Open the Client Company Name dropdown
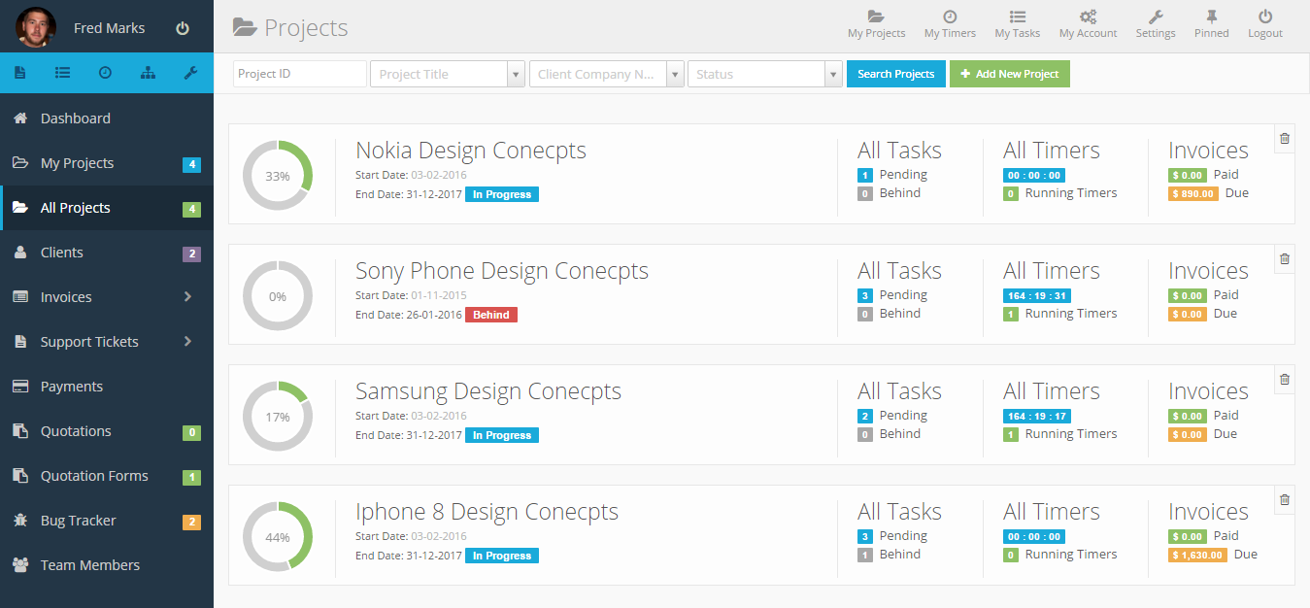 pos(607,74)
